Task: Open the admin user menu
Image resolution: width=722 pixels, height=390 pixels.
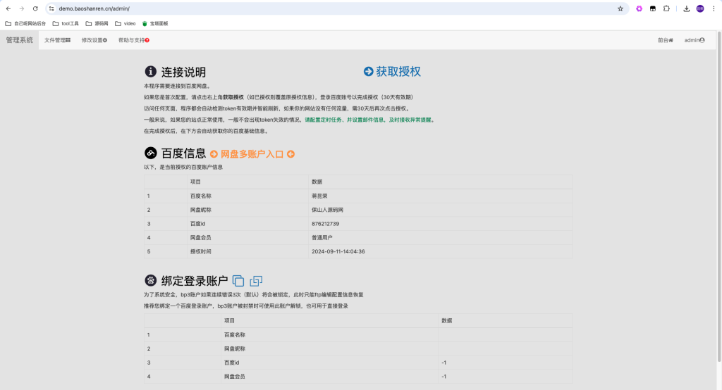Action: pyautogui.click(x=695, y=40)
